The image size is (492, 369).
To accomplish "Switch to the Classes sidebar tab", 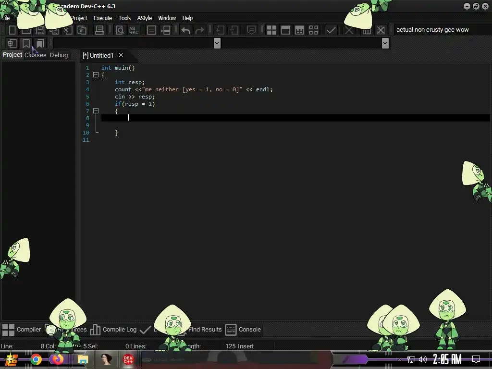I will coord(36,55).
